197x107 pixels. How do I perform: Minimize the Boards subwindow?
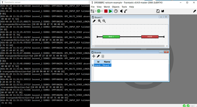click(161, 52)
